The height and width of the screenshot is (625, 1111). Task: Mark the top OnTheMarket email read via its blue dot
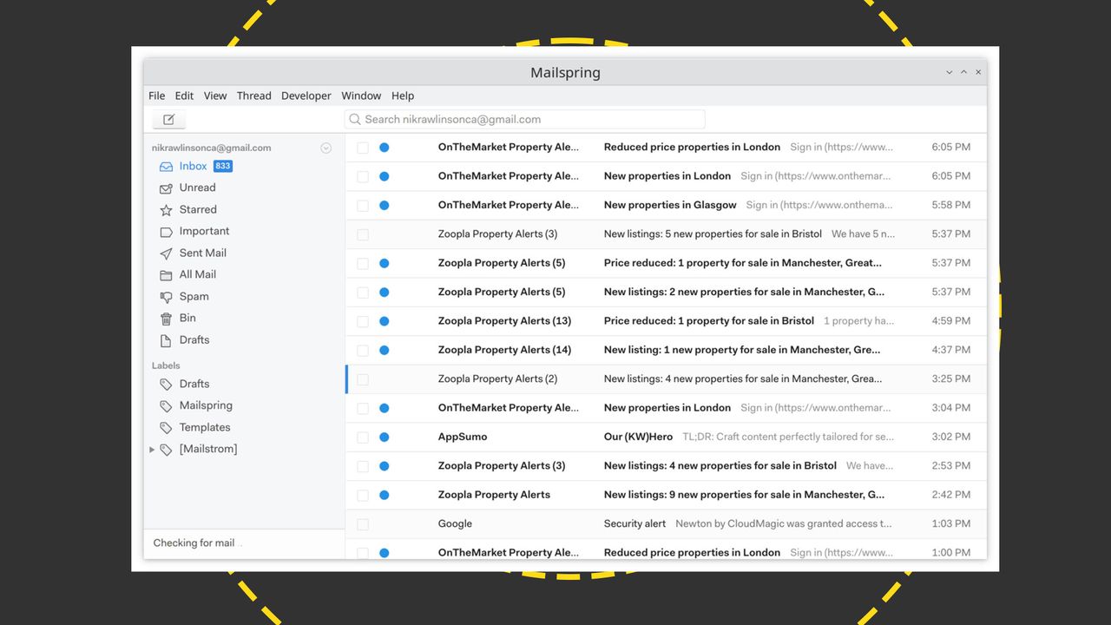point(385,148)
